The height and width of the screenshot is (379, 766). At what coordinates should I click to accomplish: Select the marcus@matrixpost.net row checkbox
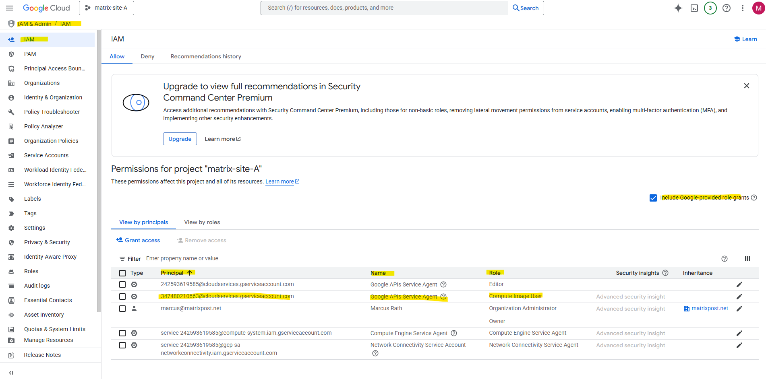(x=122, y=309)
